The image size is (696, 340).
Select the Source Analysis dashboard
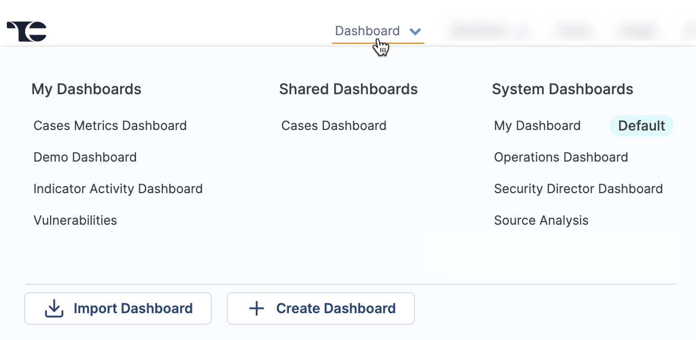coord(541,220)
